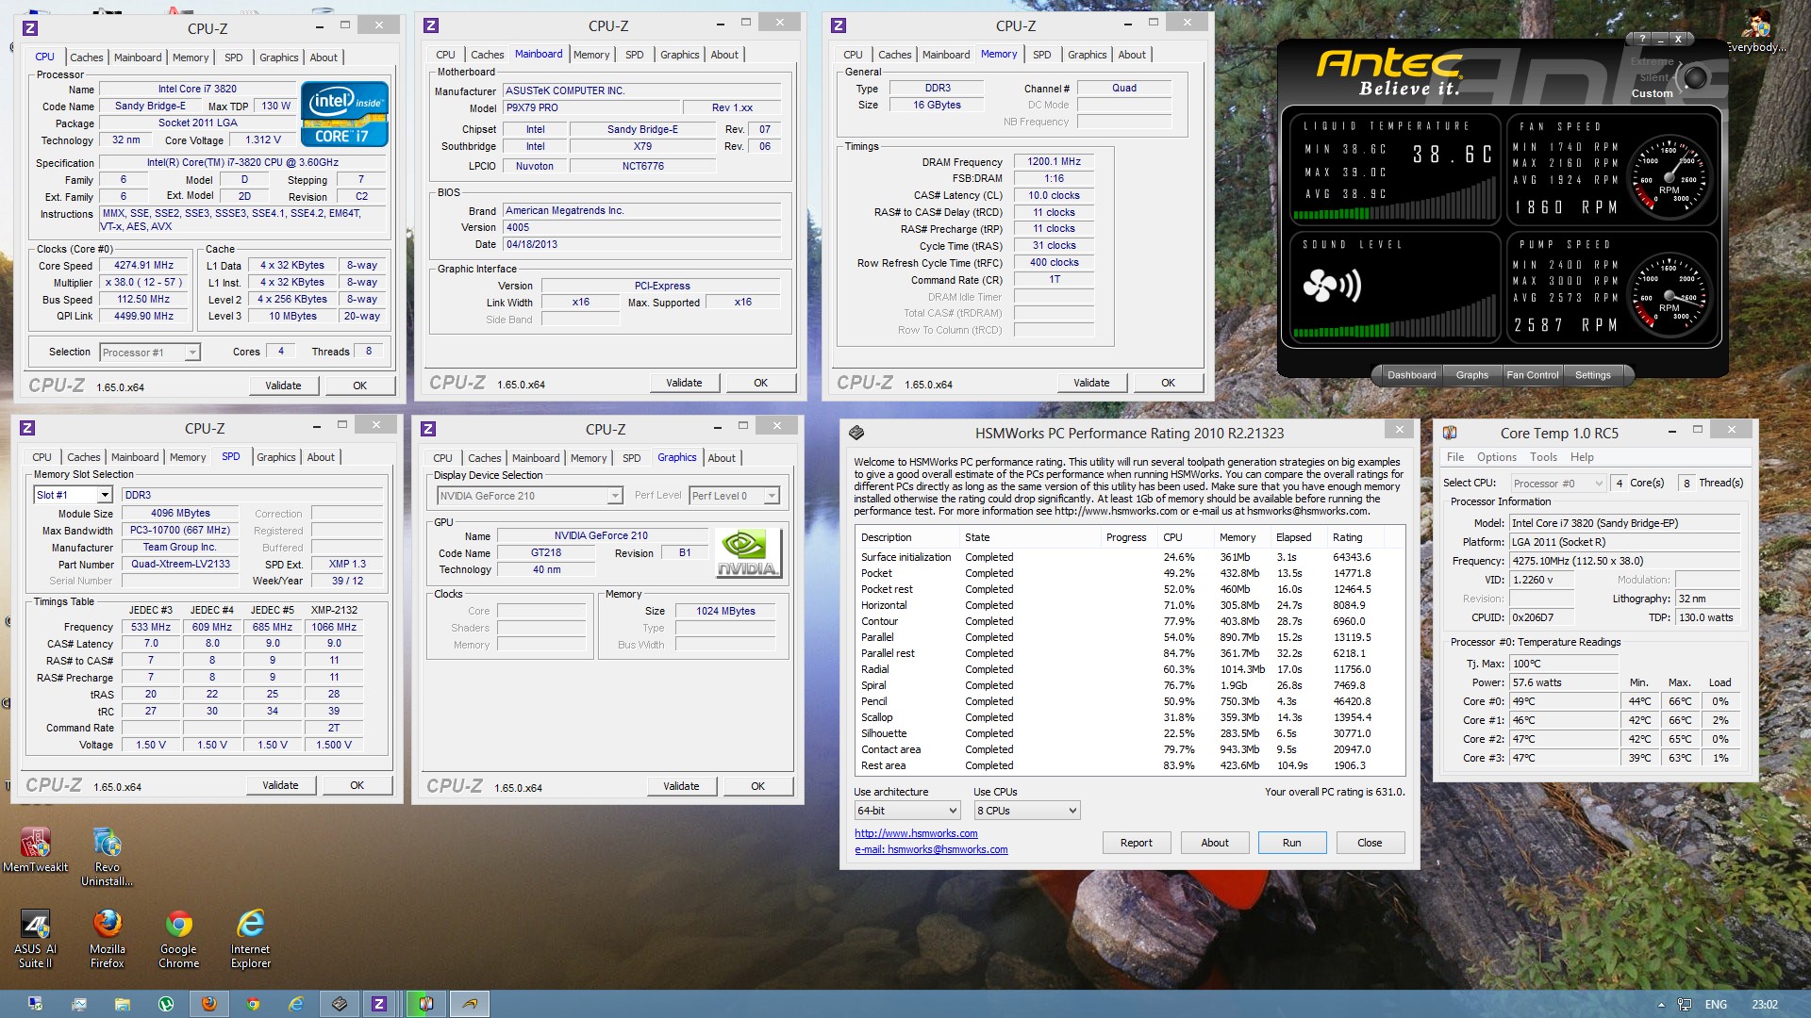Open MemTweakIt desktop shortcut
The width and height of the screenshot is (1811, 1018).
tap(35, 843)
